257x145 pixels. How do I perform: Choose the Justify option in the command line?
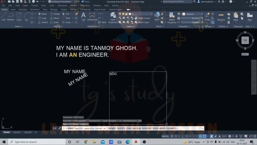tap(121, 128)
